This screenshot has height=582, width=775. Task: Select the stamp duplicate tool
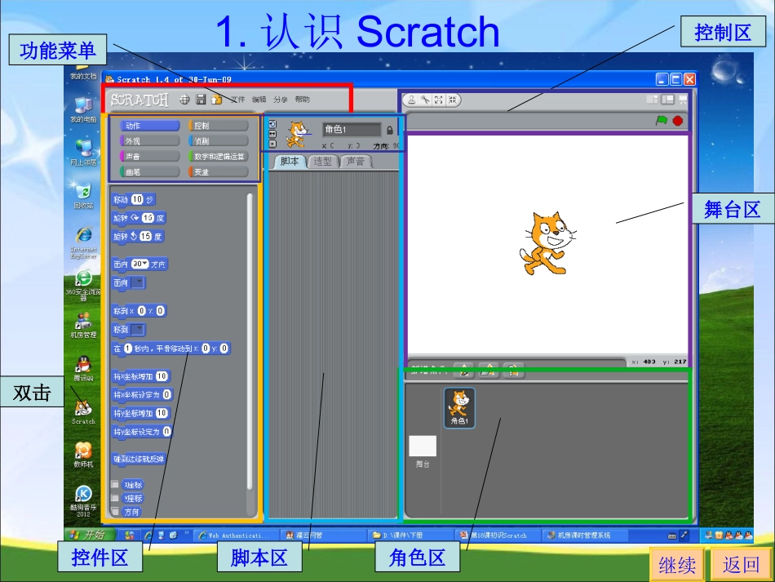(412, 100)
